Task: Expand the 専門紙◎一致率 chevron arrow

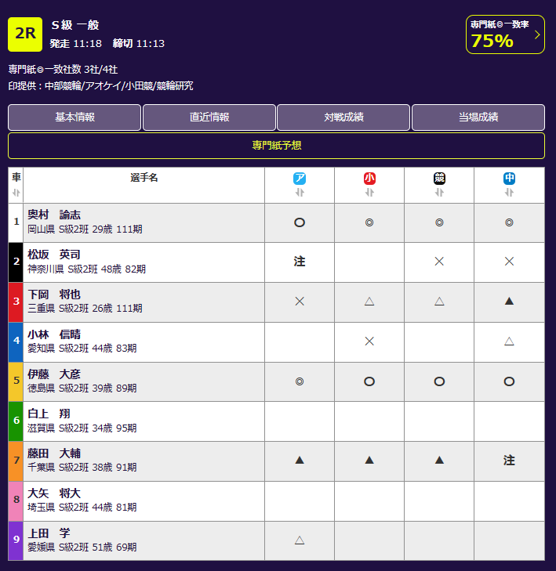Action: 537,34
